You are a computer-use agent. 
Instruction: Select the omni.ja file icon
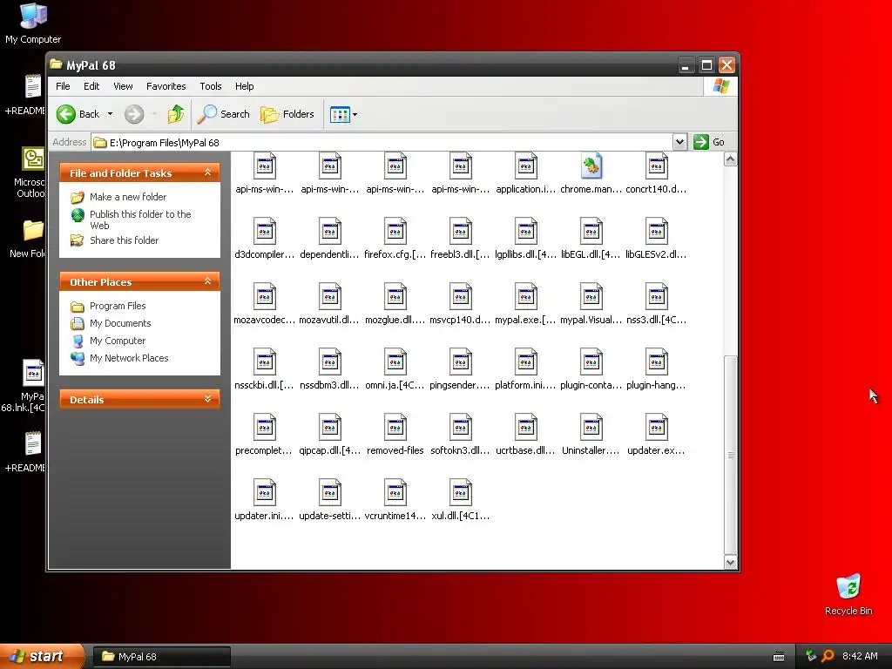pos(395,362)
